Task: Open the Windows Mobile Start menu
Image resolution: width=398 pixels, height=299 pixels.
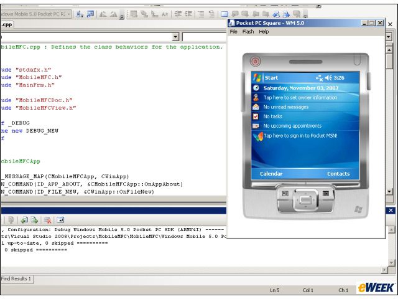Action: pyautogui.click(x=266, y=78)
